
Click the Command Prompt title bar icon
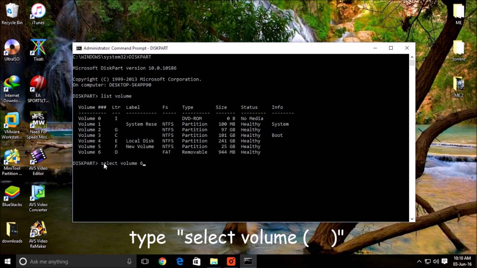point(79,48)
